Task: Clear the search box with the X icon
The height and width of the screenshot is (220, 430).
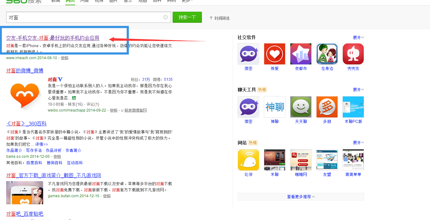Action: (166, 17)
